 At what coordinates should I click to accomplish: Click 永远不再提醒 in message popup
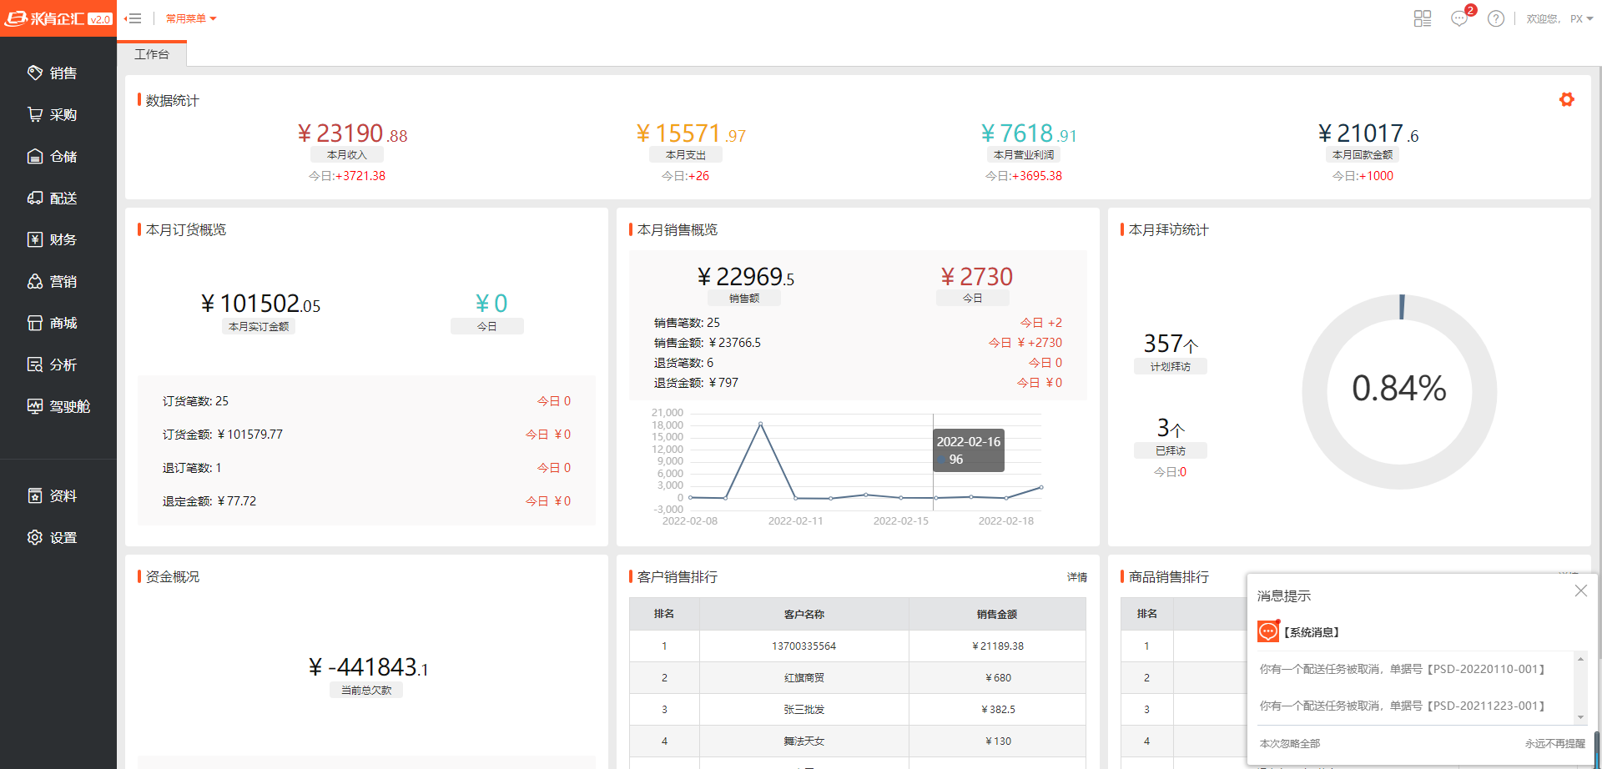pos(1554,743)
